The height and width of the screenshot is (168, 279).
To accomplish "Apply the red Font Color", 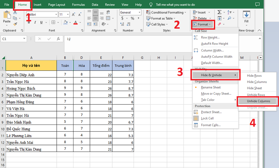I will tap(75, 22).
